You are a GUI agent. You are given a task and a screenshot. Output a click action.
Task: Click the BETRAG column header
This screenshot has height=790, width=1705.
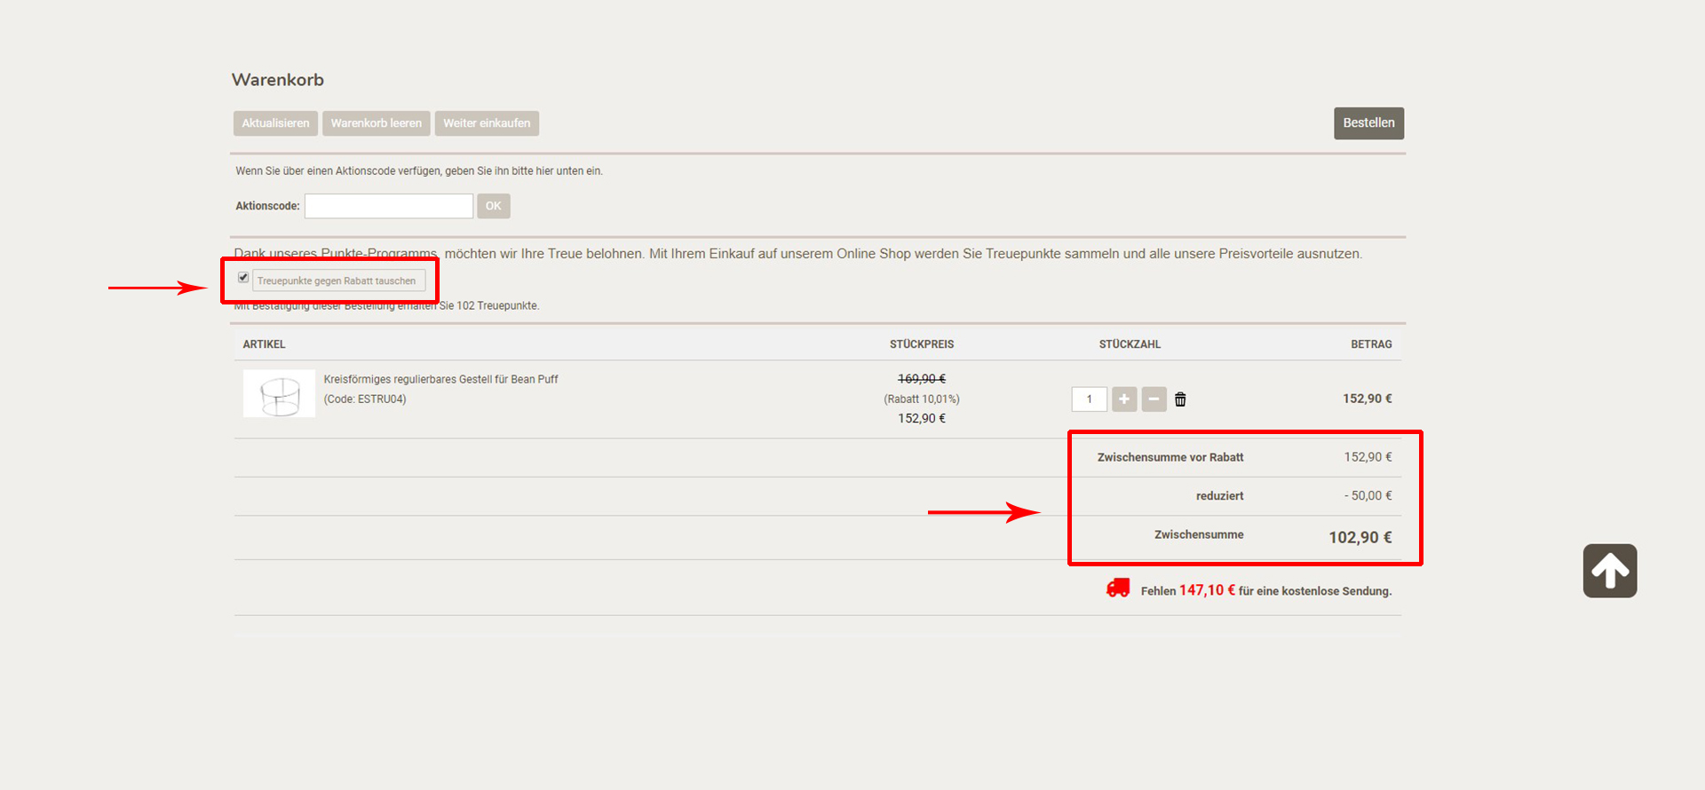pyautogui.click(x=1371, y=344)
